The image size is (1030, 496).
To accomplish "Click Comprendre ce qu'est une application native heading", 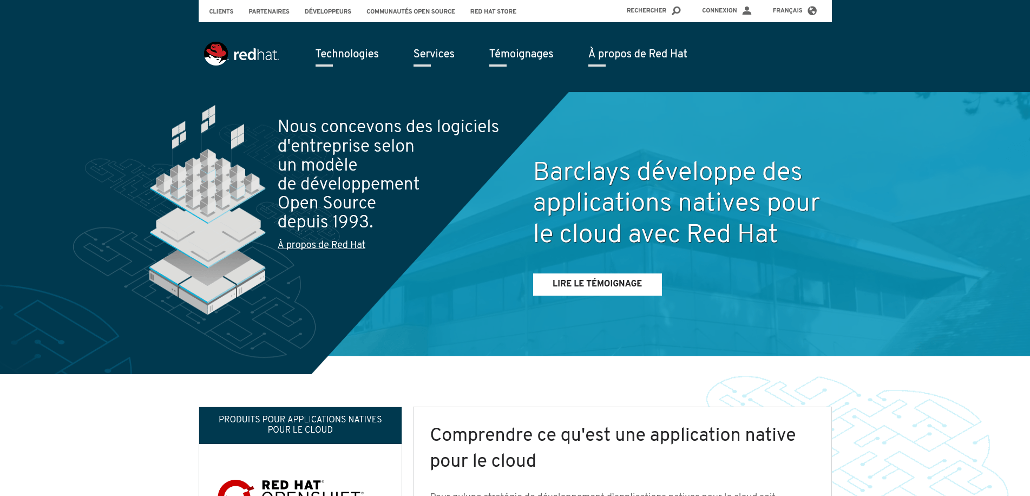I will click(613, 448).
